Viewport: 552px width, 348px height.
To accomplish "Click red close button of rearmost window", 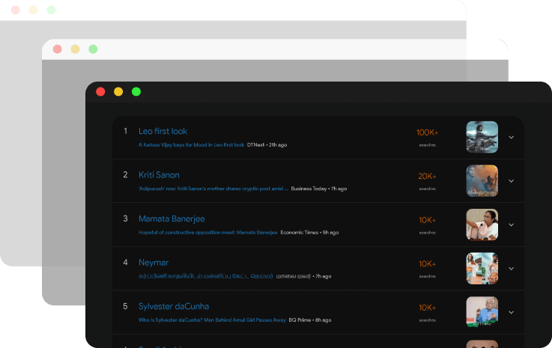I will [x=16, y=10].
